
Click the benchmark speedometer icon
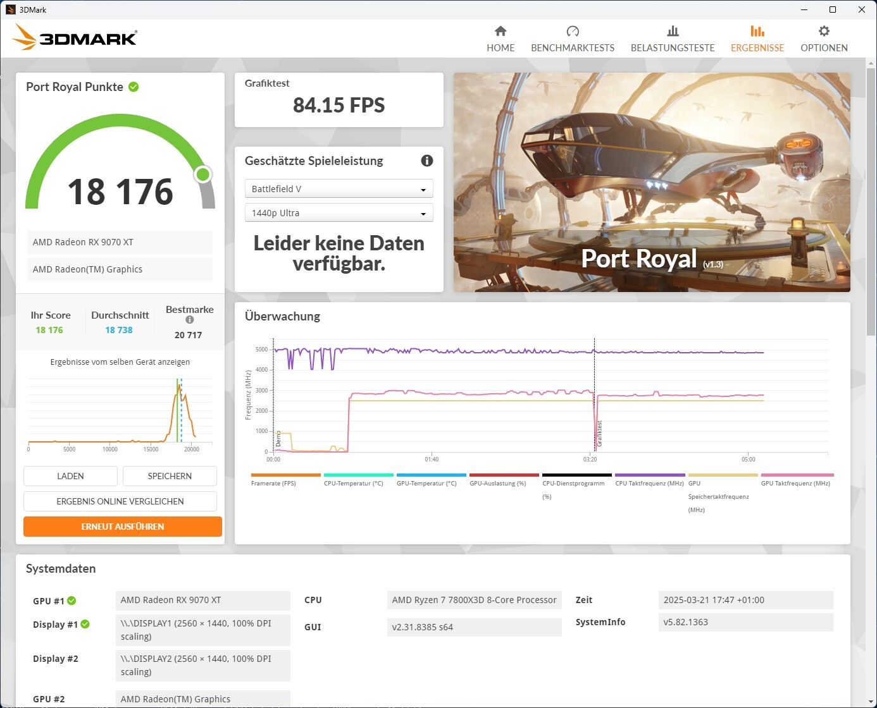(x=573, y=31)
